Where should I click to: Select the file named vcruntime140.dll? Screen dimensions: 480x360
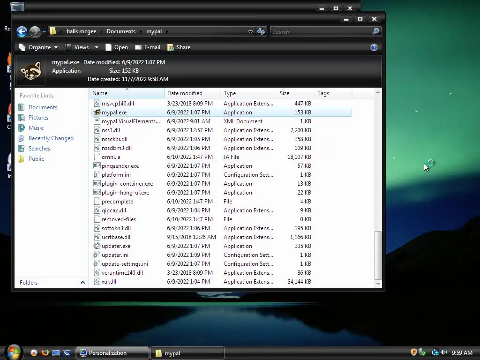[x=122, y=272]
